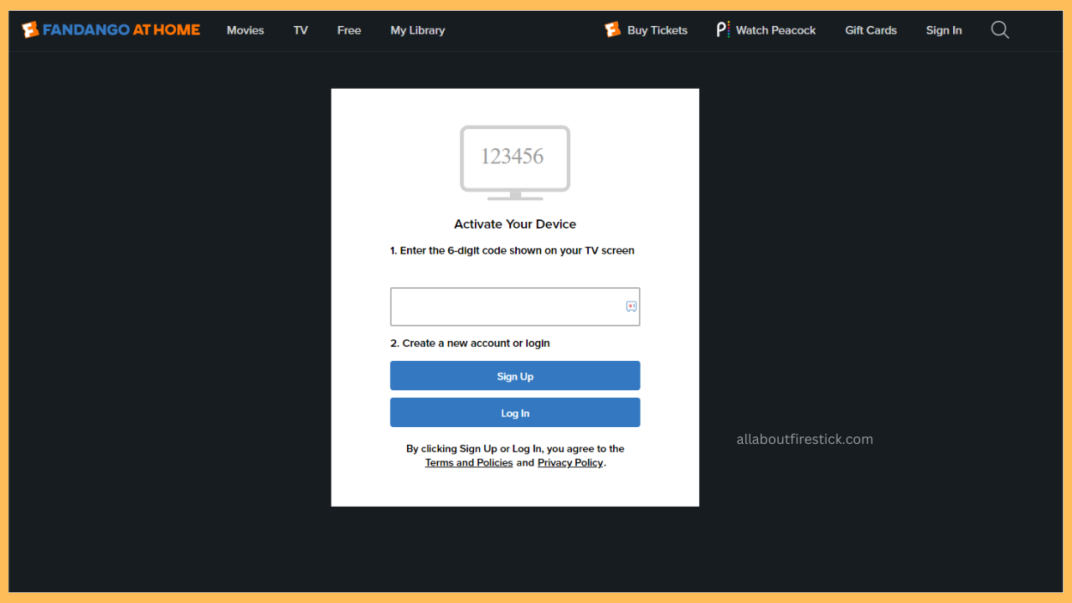Go to My Library
The width and height of the screenshot is (1072, 603).
click(417, 30)
